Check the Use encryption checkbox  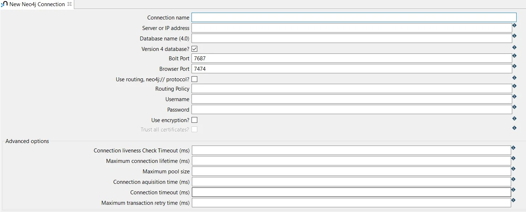click(x=194, y=120)
